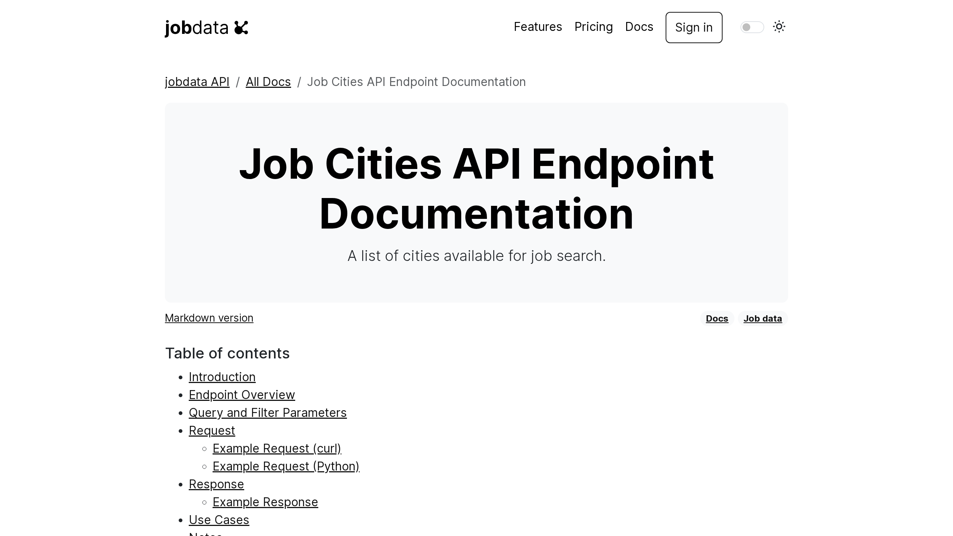Click the Job data tag badge

(x=762, y=319)
